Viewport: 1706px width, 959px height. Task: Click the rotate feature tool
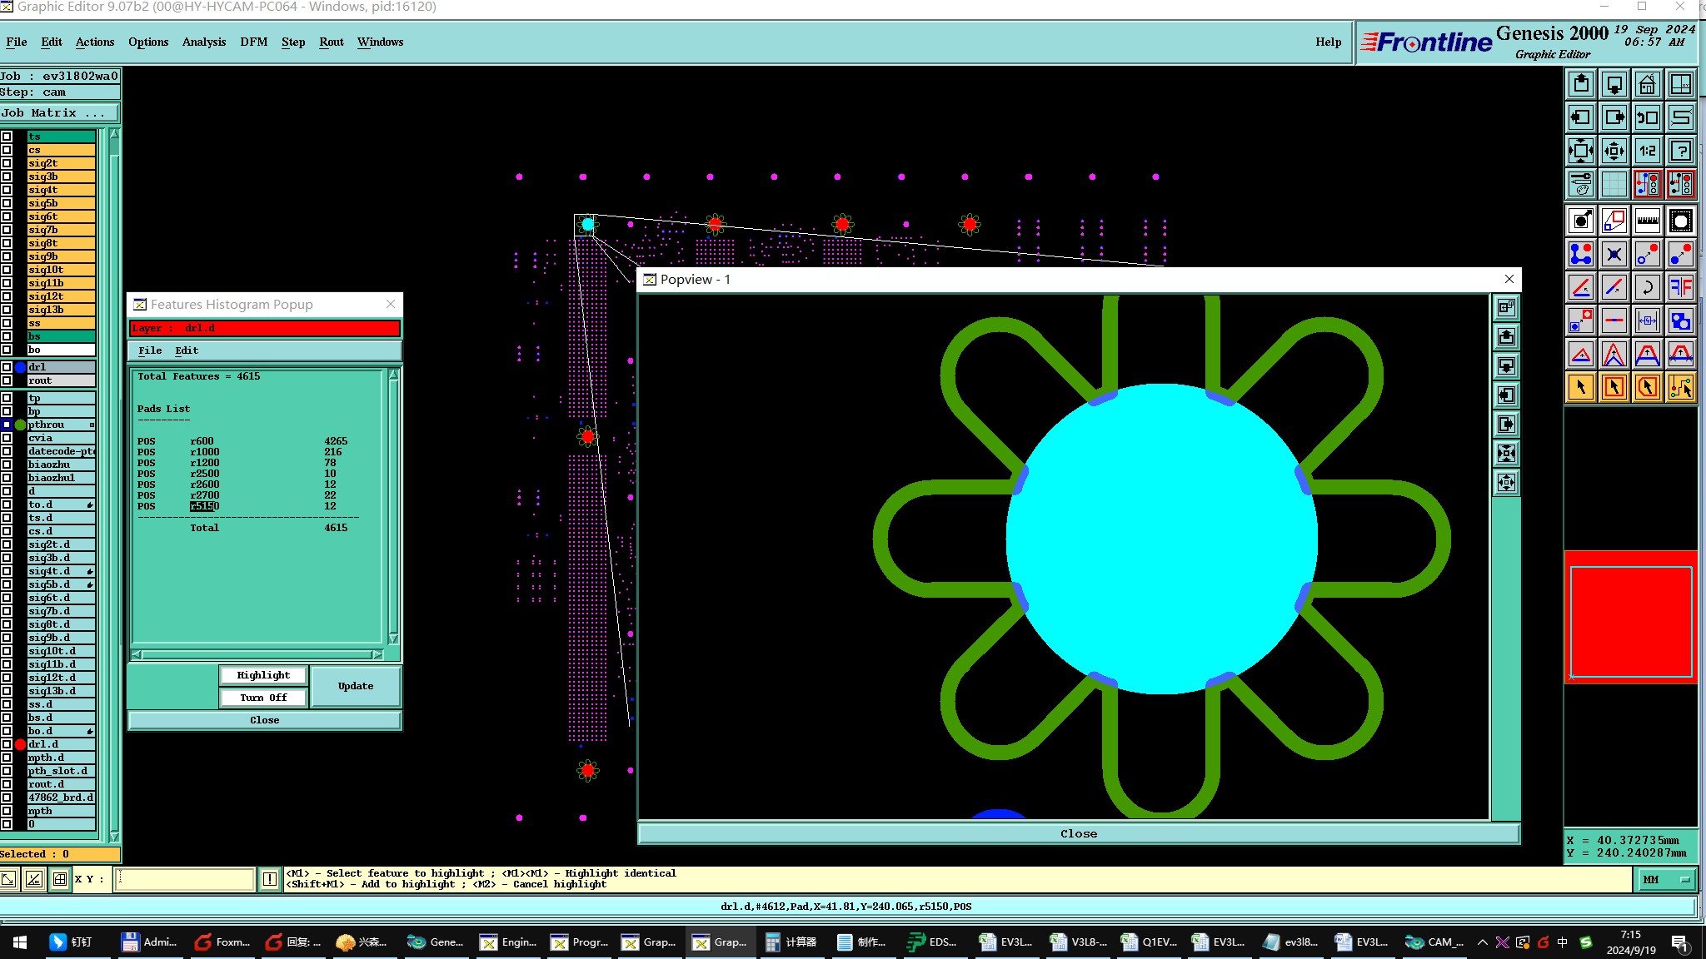tap(1647, 288)
